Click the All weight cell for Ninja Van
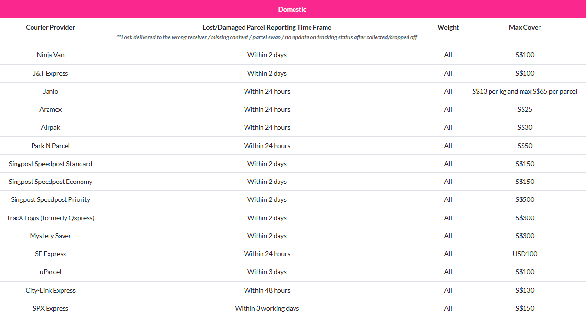Viewport: 588px width, 315px height. 448,55
